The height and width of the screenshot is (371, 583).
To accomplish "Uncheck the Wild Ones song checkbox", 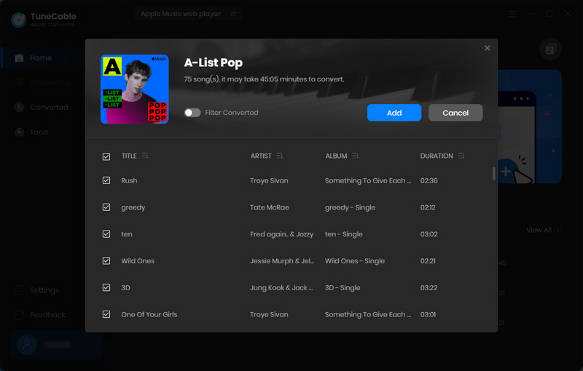I will coord(106,261).
